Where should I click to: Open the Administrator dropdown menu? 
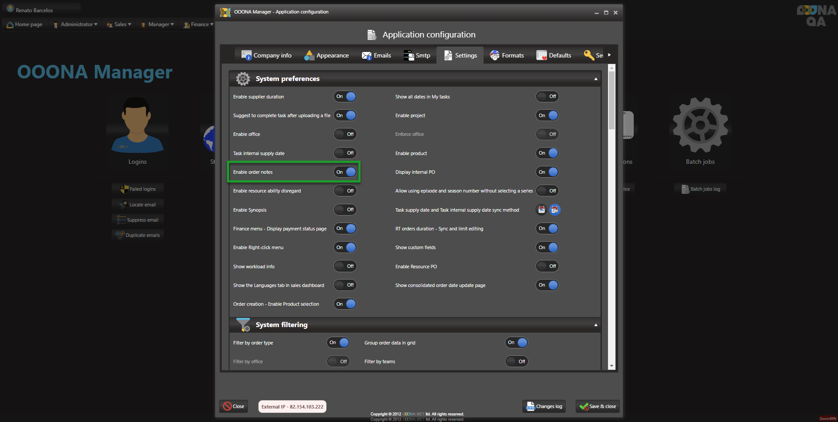[x=75, y=24]
